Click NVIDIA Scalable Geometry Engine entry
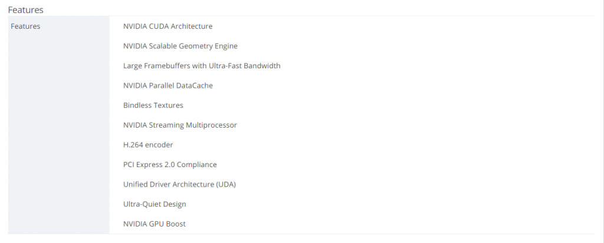The height and width of the screenshot is (243, 604). 180,46
